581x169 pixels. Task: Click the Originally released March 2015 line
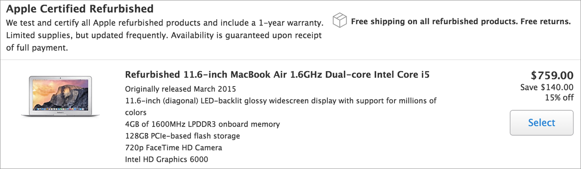coord(181,89)
